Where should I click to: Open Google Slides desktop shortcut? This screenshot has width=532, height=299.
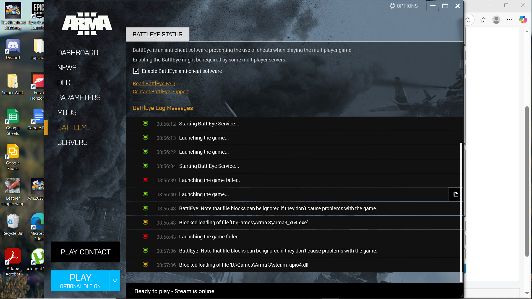13,157
